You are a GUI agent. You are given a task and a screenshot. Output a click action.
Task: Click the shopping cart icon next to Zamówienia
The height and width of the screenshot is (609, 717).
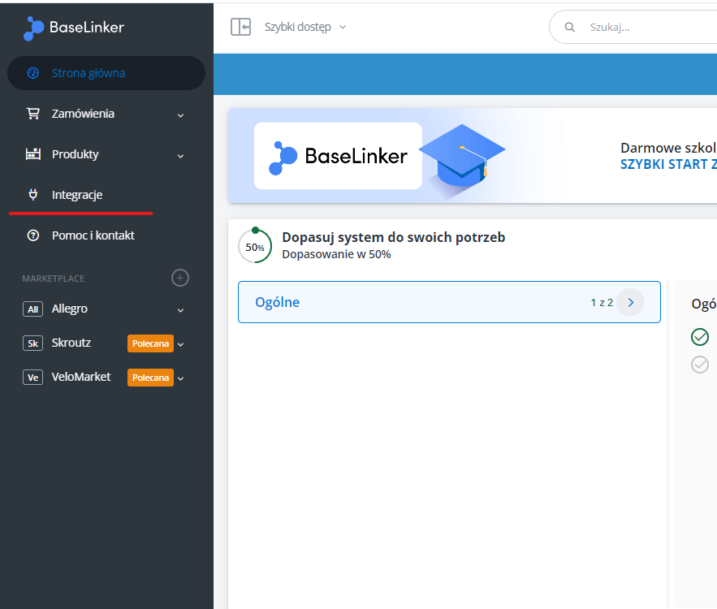(x=33, y=114)
